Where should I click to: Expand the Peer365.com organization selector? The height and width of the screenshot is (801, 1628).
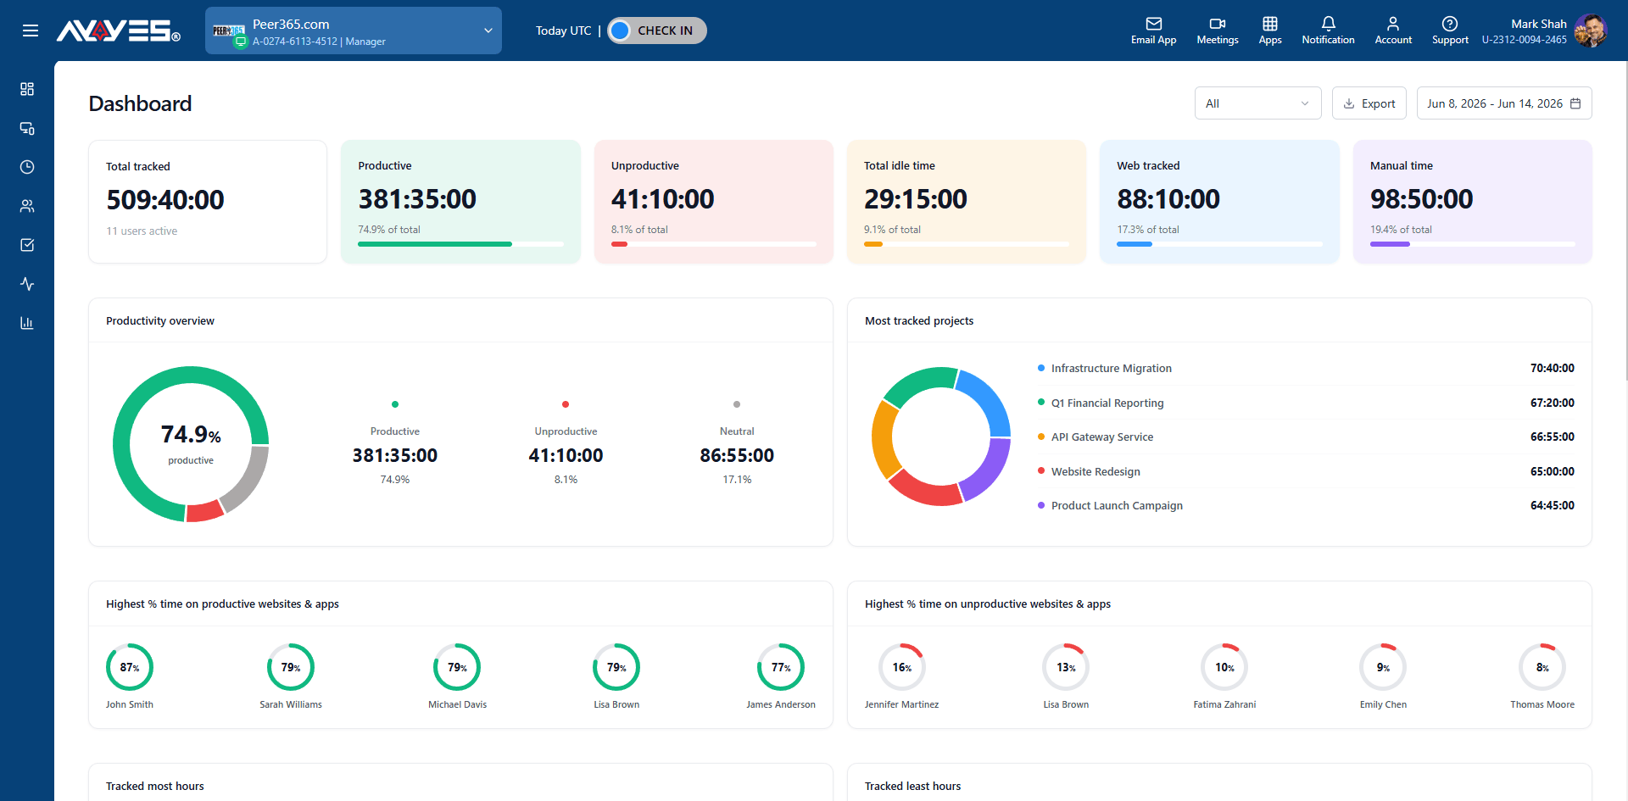[x=354, y=31]
